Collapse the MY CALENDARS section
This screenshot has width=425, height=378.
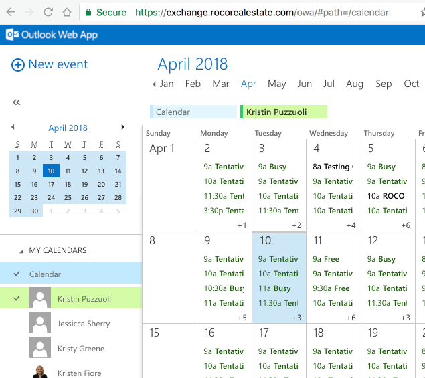21,251
